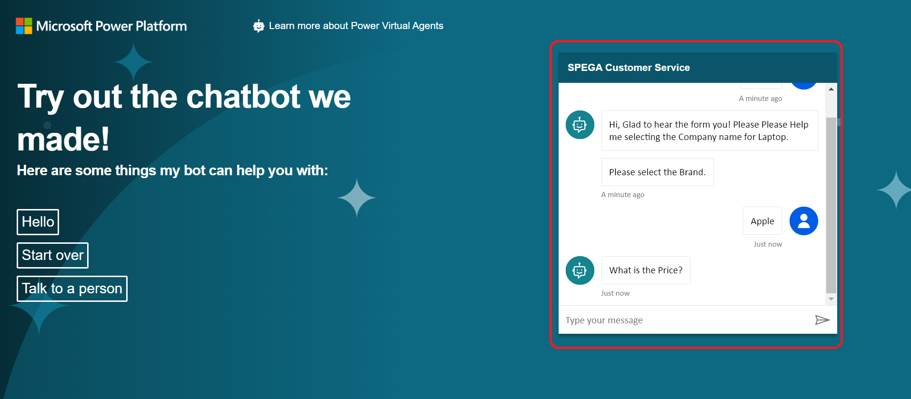Click the Apple reply message bubble
911x399 pixels.
pyautogui.click(x=762, y=221)
